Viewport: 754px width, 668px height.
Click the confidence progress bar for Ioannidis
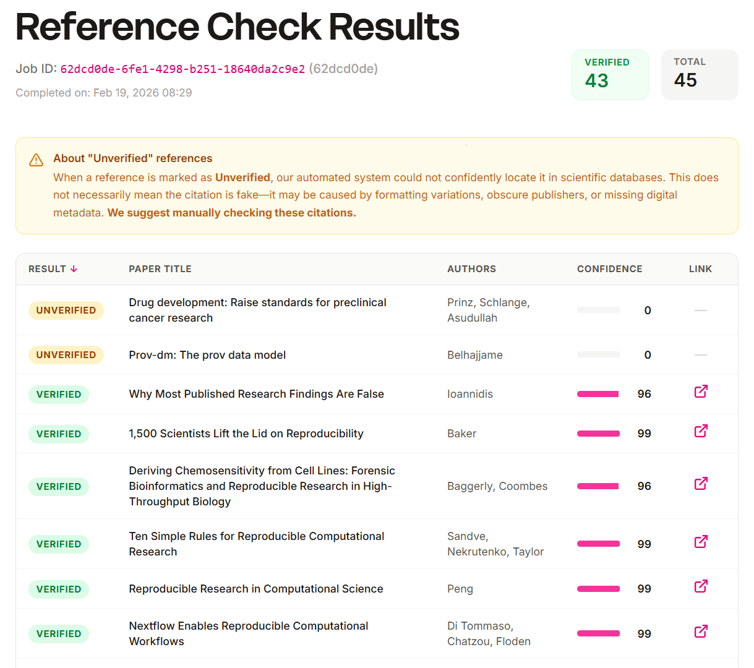click(x=598, y=393)
